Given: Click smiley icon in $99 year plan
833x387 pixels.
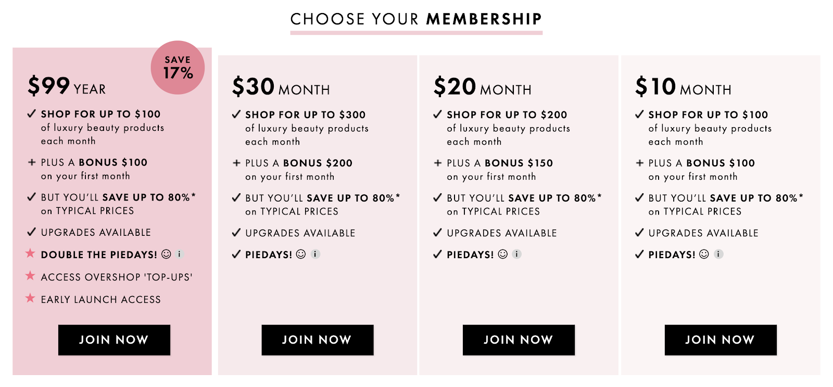Looking at the screenshot, I should click(x=166, y=254).
